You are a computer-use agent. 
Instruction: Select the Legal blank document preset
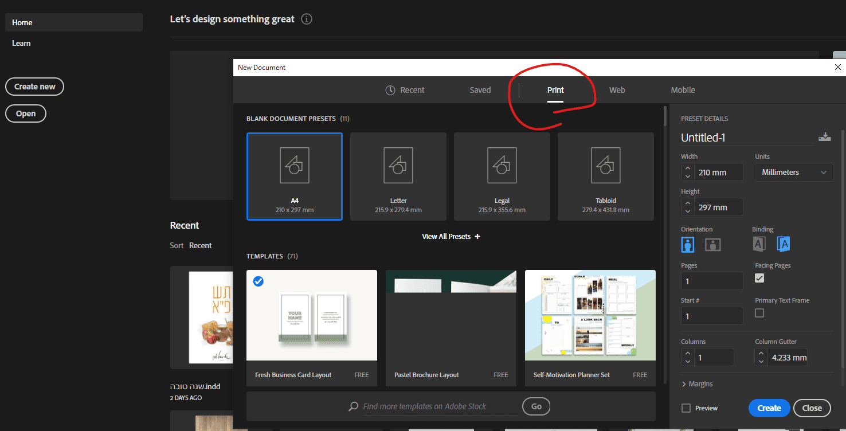coord(502,177)
